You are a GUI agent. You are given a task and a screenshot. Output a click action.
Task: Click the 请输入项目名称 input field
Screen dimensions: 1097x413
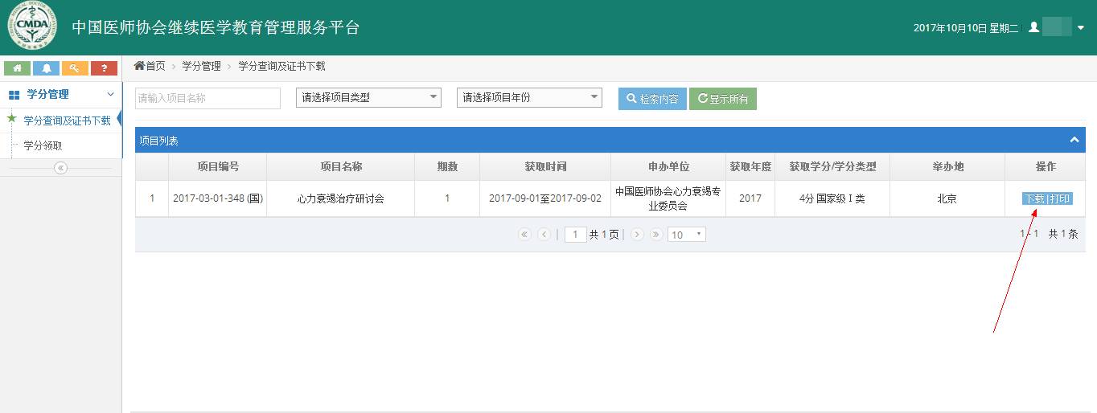coord(207,98)
